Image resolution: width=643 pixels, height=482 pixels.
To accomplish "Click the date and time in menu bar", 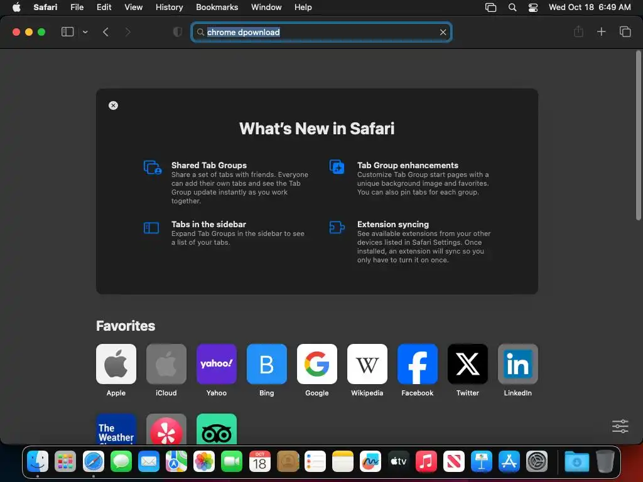I will coord(590,7).
